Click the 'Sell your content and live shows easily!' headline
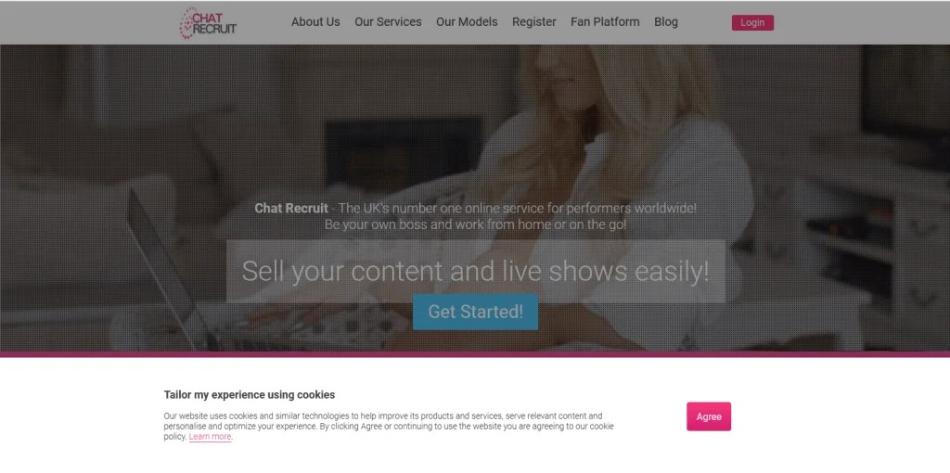Image resolution: width=950 pixels, height=473 pixels. pyautogui.click(x=475, y=272)
